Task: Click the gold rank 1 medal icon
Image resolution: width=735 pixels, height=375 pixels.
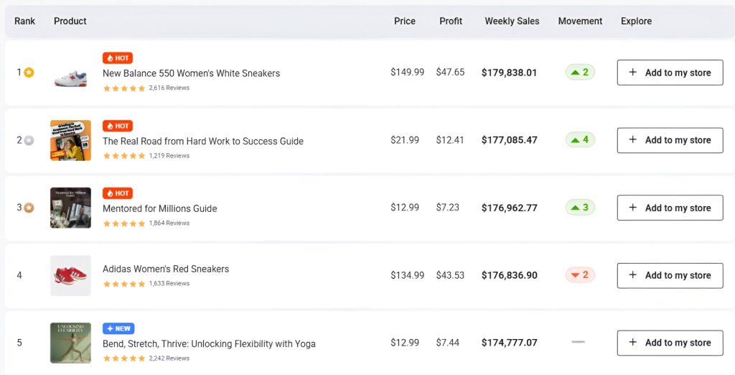Action: tap(29, 73)
